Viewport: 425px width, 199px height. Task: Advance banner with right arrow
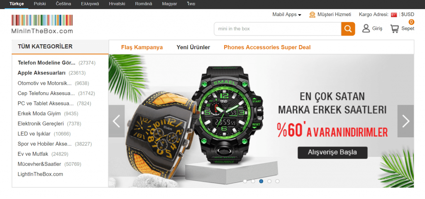(405, 121)
